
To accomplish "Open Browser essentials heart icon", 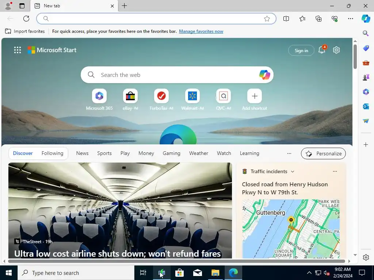I will point(335,19).
